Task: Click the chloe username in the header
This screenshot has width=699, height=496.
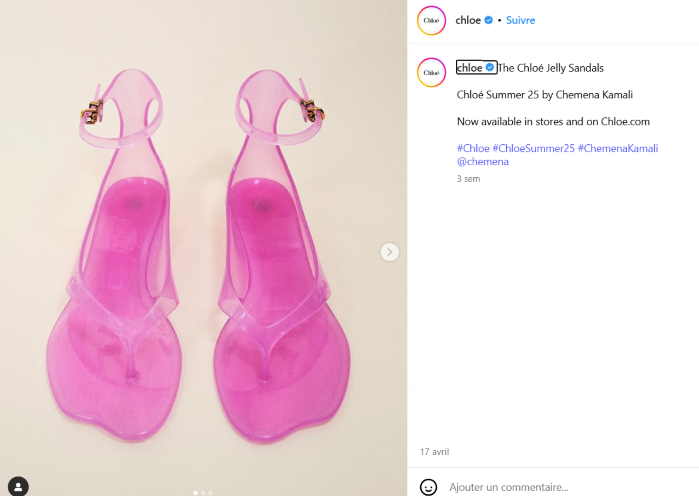Action: (468, 20)
